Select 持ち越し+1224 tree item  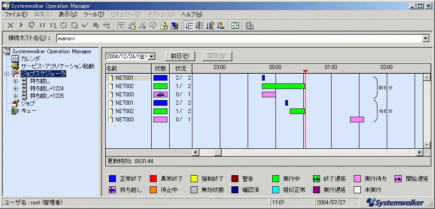(x=47, y=89)
